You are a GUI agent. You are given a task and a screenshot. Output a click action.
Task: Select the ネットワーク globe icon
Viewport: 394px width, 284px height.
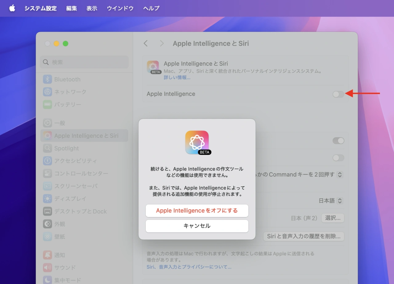click(47, 92)
